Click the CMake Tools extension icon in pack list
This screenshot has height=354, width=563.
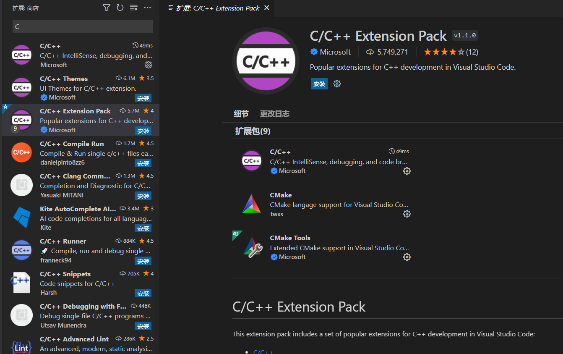click(x=252, y=247)
